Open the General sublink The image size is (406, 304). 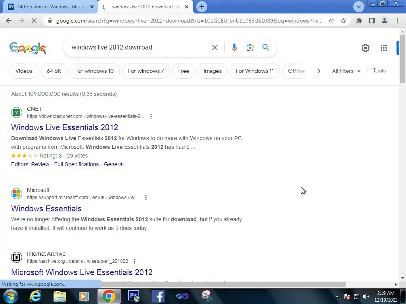tap(114, 164)
